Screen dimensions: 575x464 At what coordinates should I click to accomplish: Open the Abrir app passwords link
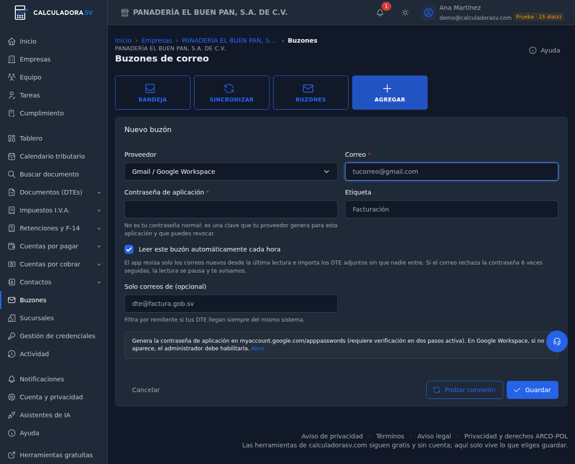258,349
